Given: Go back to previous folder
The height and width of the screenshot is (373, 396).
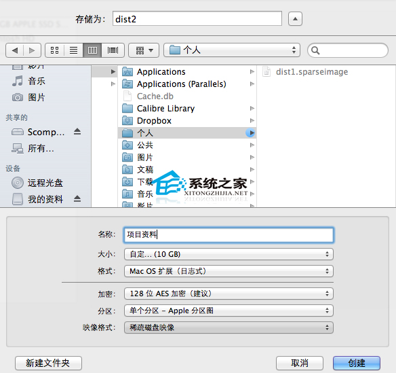Looking at the screenshot, I should click(x=15, y=50).
